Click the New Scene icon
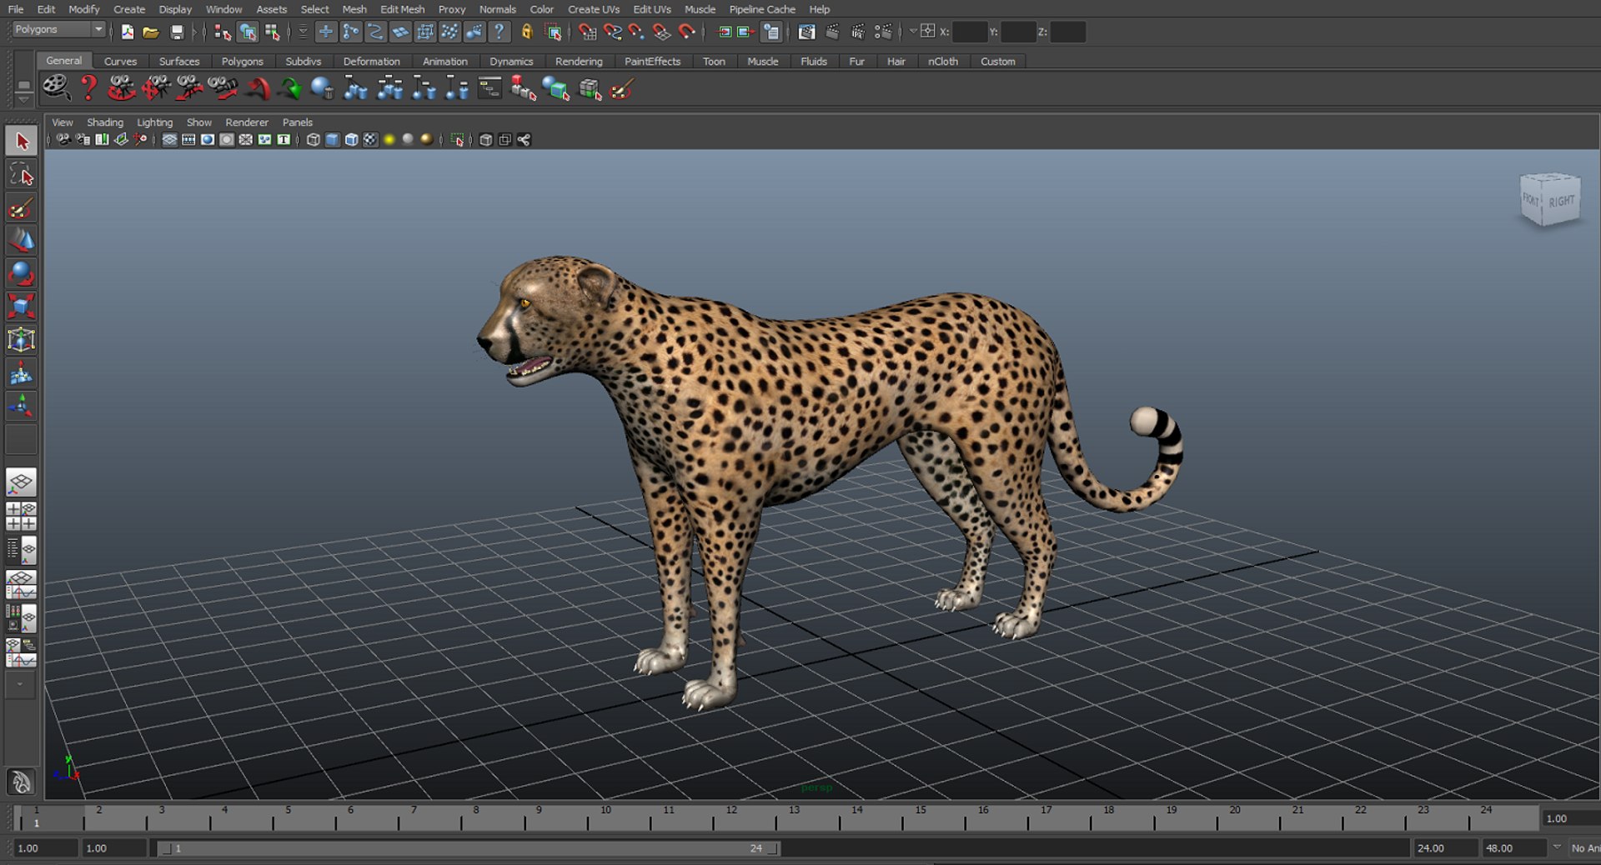The image size is (1601, 865). click(128, 32)
